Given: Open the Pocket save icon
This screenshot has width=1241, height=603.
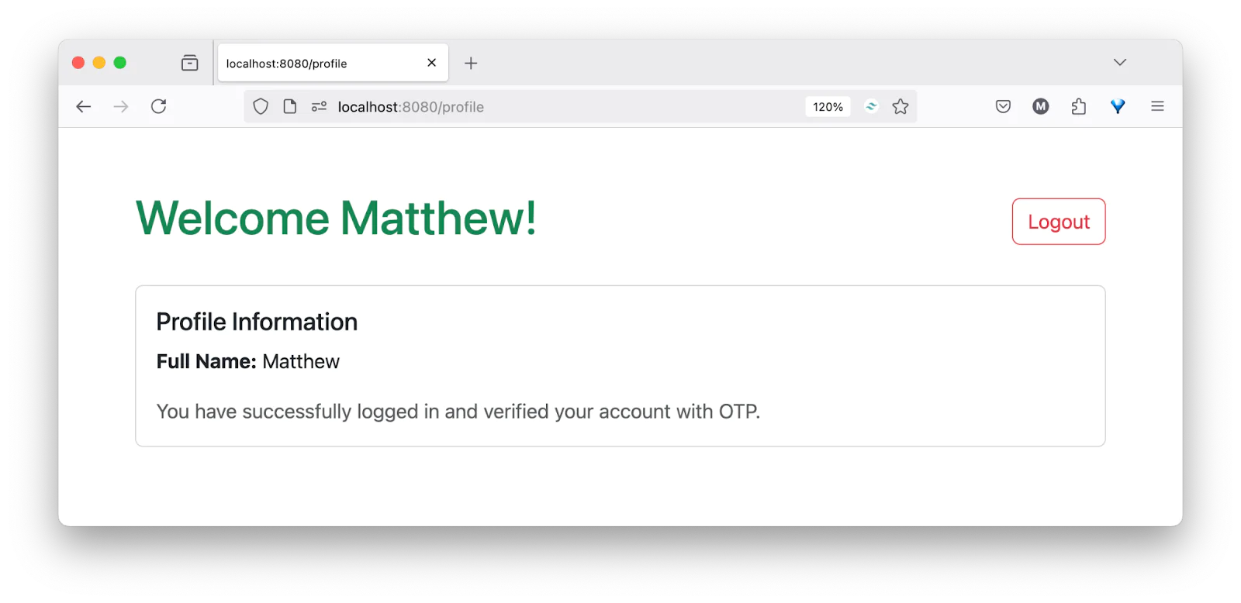Looking at the screenshot, I should [1002, 106].
